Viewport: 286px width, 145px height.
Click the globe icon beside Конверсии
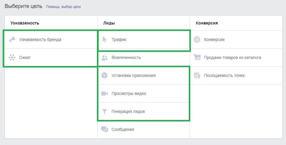pos(197,39)
